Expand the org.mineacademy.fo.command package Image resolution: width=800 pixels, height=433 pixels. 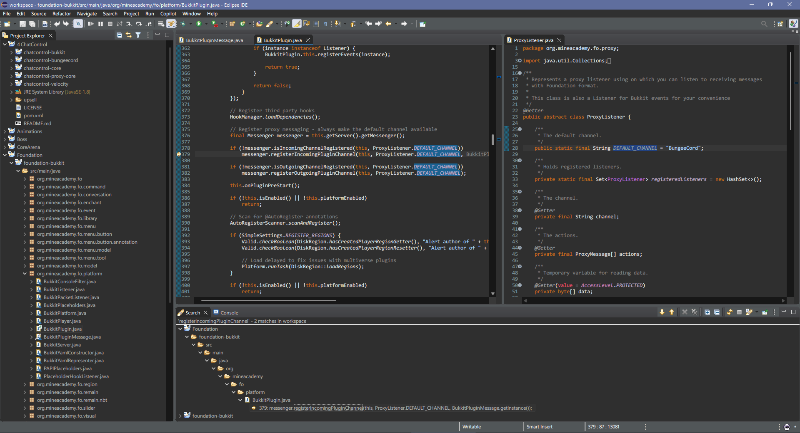pos(25,187)
